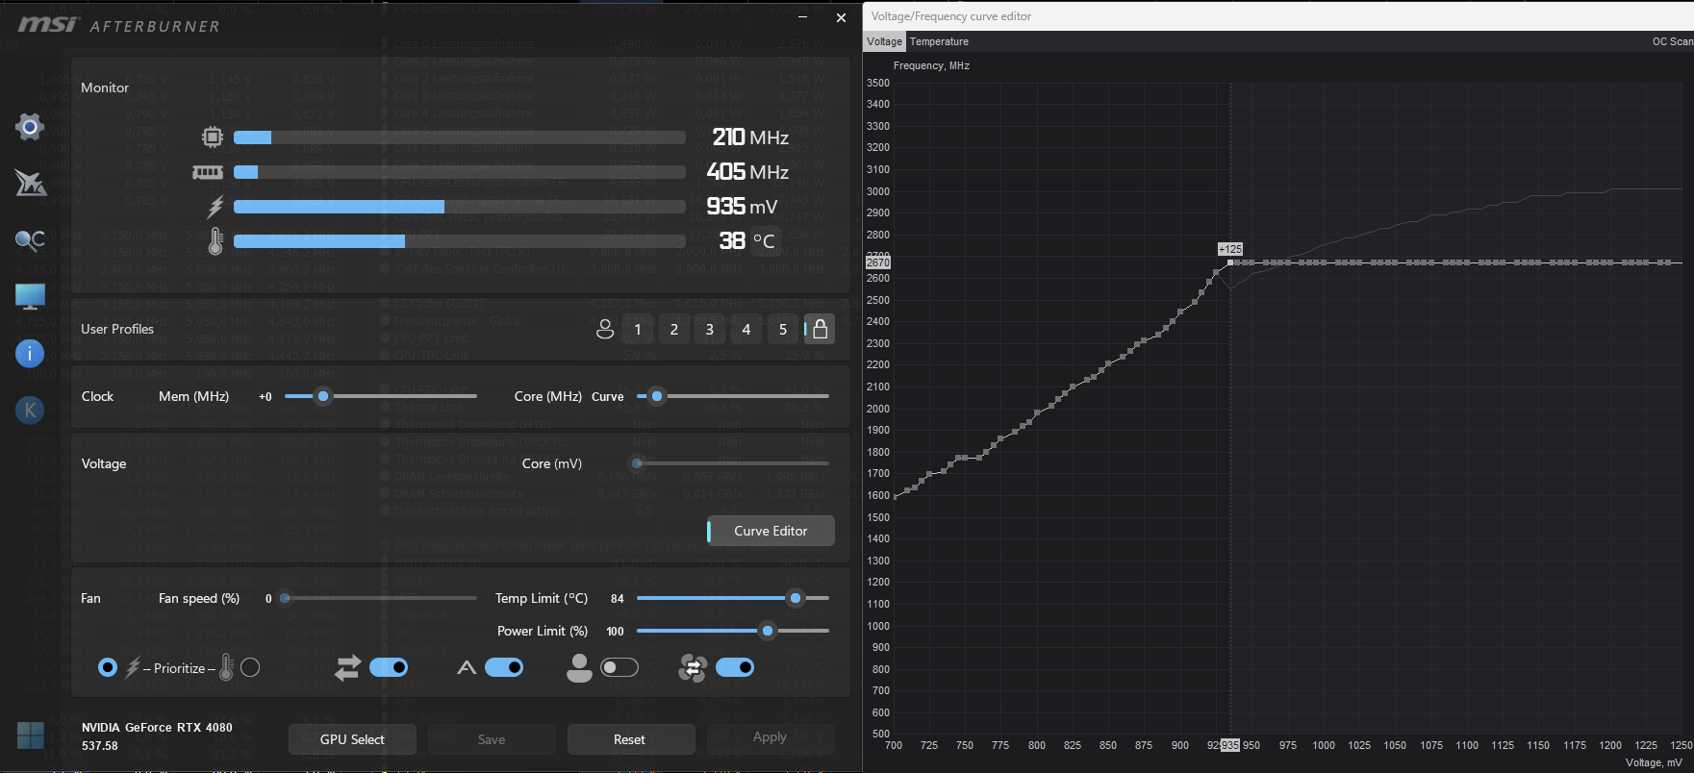
Task: Click the MSI Afterburner logo
Action: tap(119, 24)
